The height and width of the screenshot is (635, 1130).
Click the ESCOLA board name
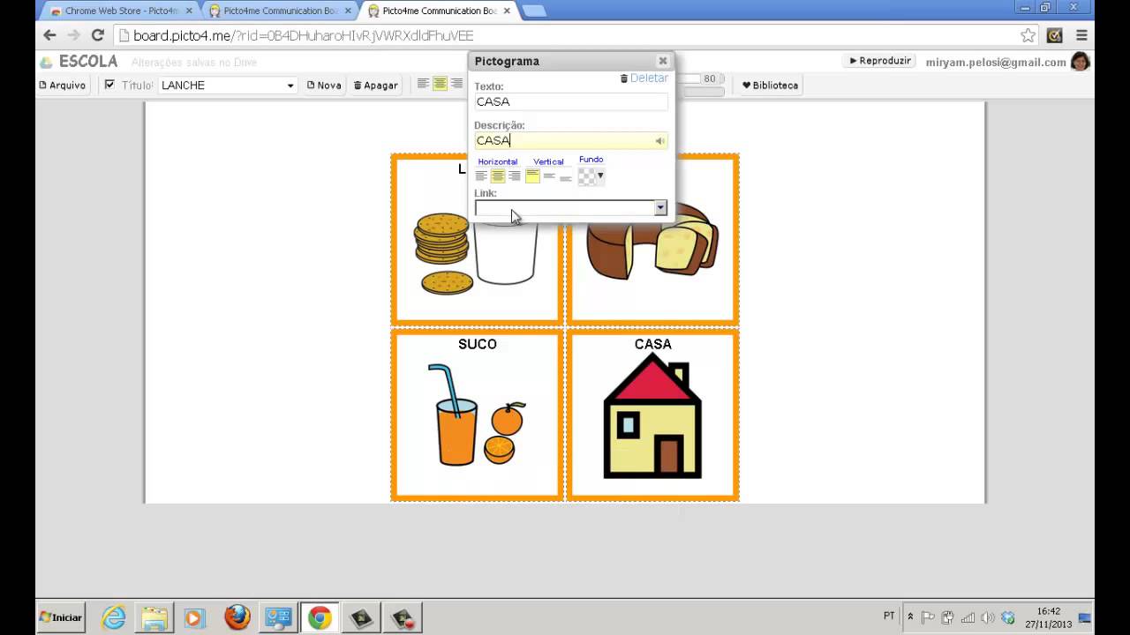(88, 62)
